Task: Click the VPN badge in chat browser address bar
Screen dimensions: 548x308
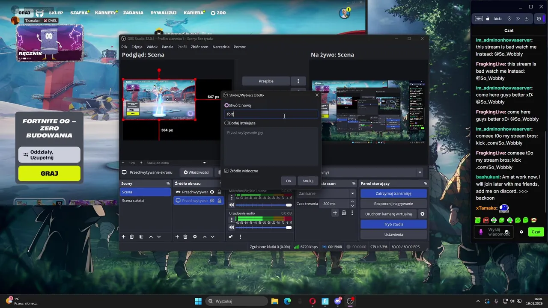Action: click(x=479, y=18)
